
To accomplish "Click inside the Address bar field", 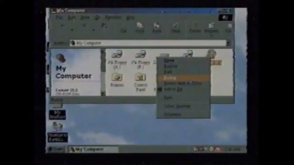I will [x=148, y=43].
